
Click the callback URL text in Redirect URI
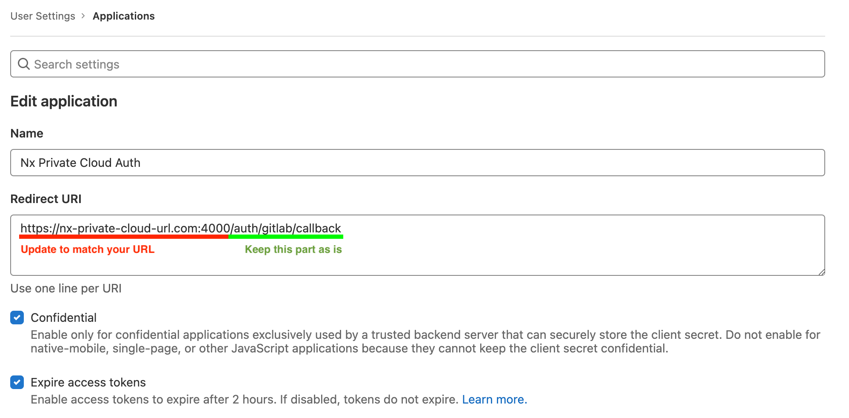(x=180, y=228)
